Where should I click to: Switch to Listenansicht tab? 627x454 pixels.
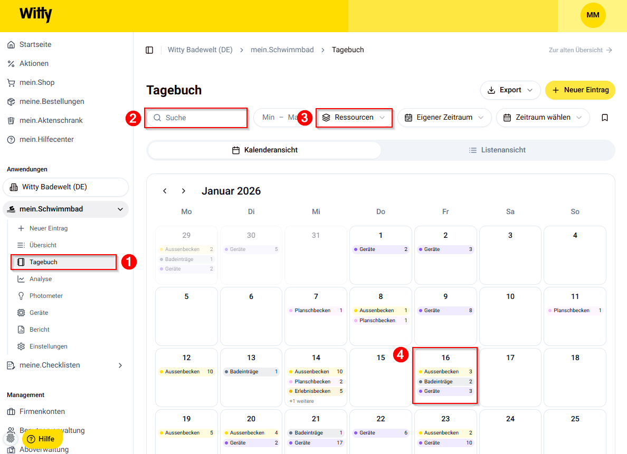click(497, 150)
